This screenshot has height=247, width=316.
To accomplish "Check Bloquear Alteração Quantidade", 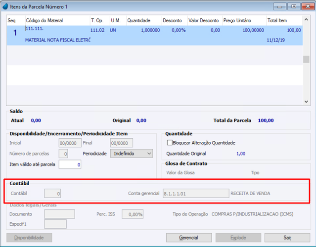I will [x=170, y=143].
